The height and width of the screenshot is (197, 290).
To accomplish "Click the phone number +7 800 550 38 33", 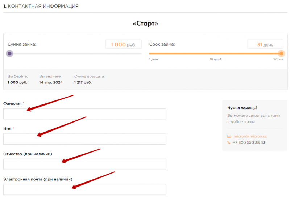I will coord(249,142).
